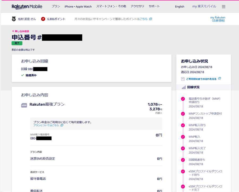Click the external link icon beside こちら
The height and width of the screenshot is (192, 239).
pyautogui.click(x=151, y=19)
